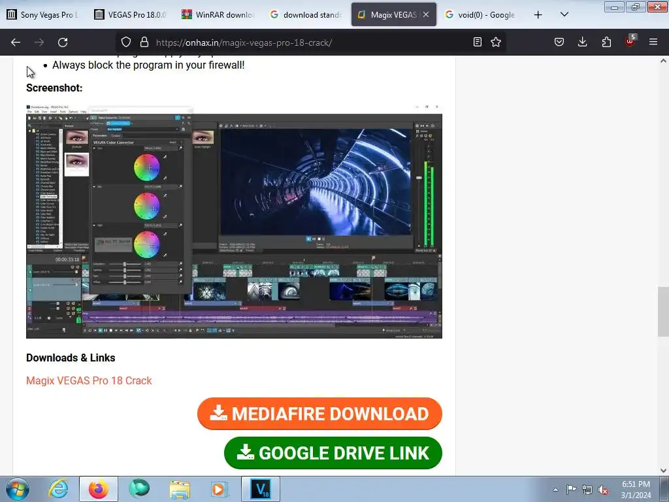Image resolution: width=669 pixels, height=502 pixels.
Task: Bookmark this page with the star icon
Action: pyautogui.click(x=496, y=42)
